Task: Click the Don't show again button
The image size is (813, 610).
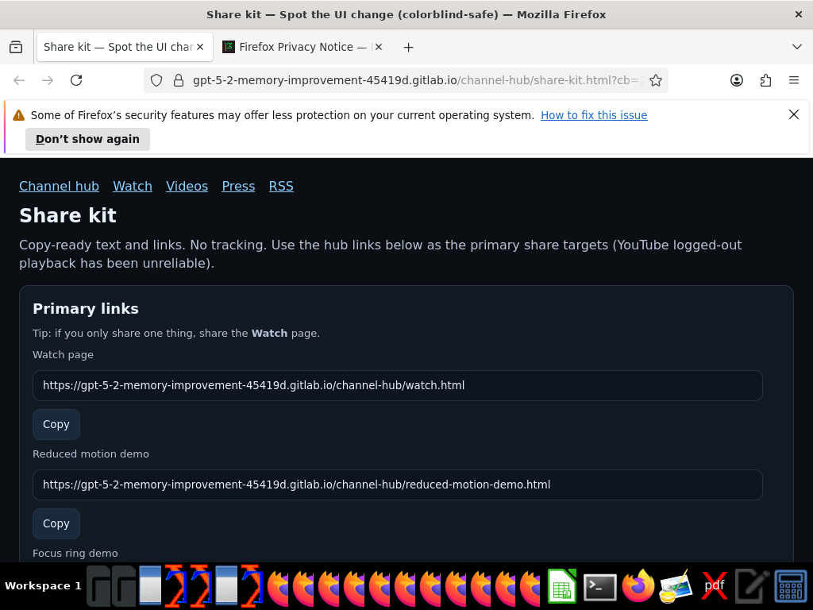Action: click(x=87, y=140)
